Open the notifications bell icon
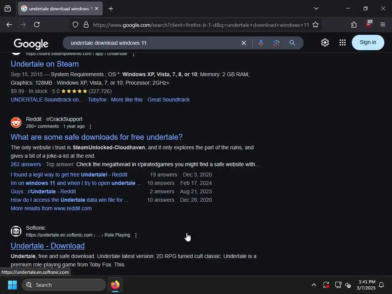This screenshot has height=294, width=392. (381, 285)
